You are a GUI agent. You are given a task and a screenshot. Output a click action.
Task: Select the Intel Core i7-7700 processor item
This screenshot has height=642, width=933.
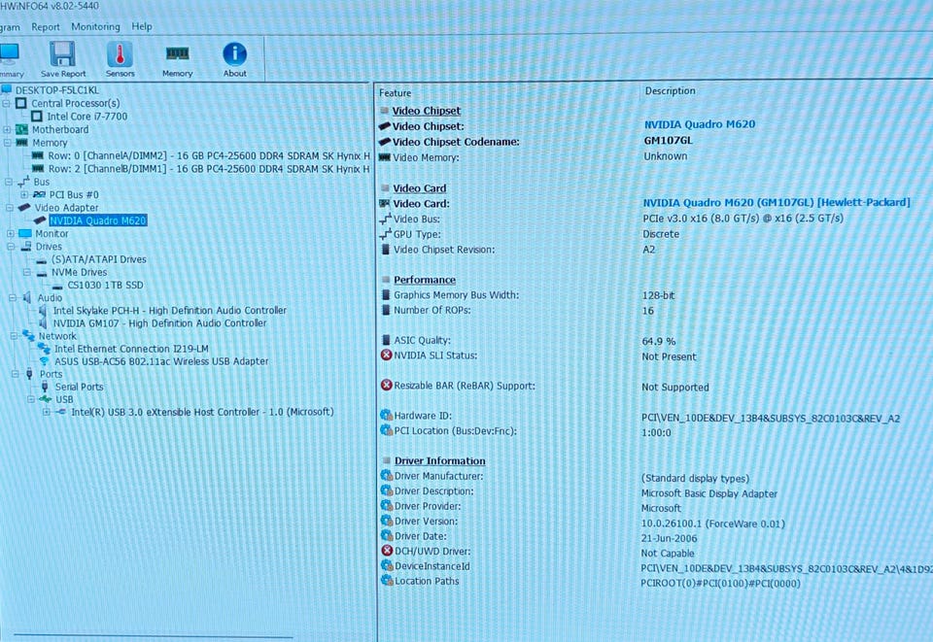[86, 117]
